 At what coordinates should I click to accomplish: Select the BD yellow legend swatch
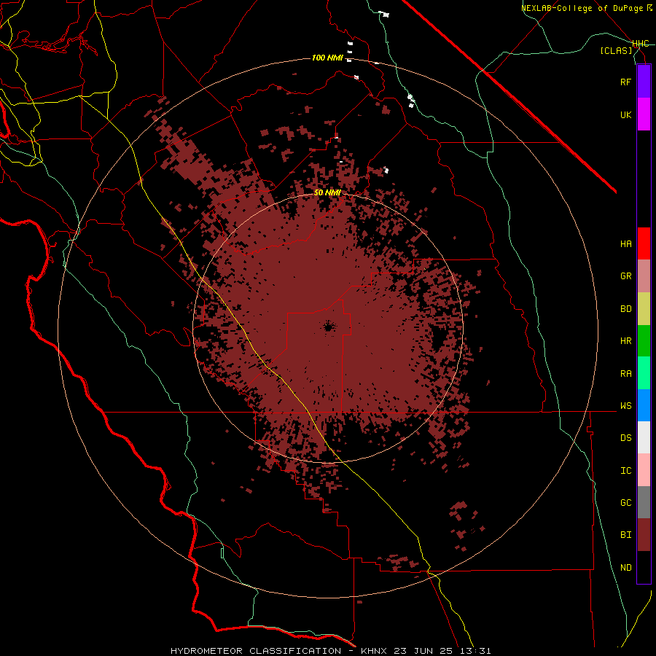tap(644, 309)
